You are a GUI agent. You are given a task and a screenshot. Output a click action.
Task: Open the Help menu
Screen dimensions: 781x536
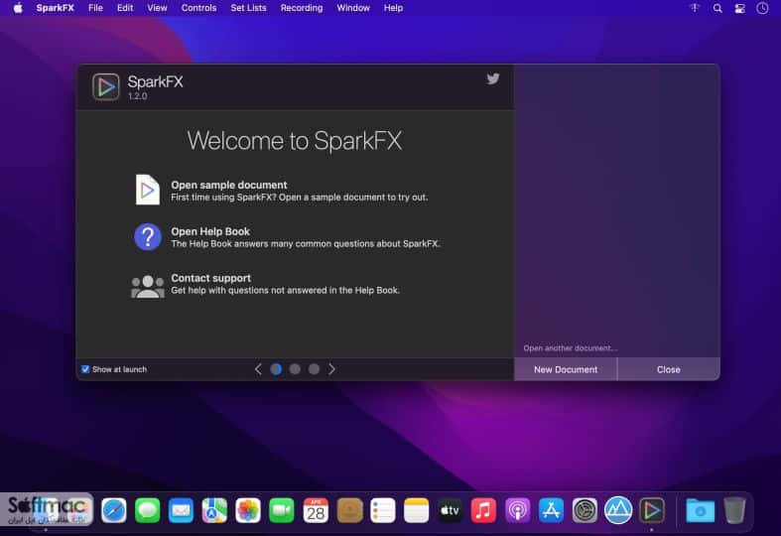click(393, 8)
